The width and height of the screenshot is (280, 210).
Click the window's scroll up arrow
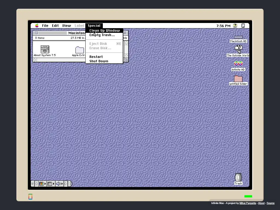(x=126, y=43)
